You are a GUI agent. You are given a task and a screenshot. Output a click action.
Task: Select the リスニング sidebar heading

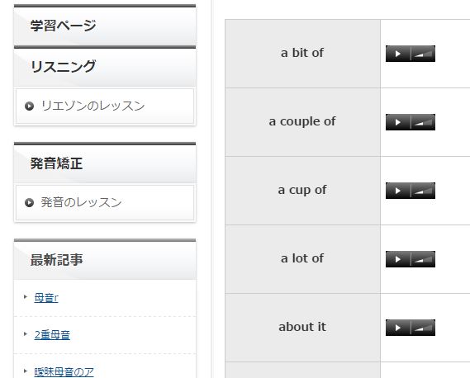[x=105, y=66]
